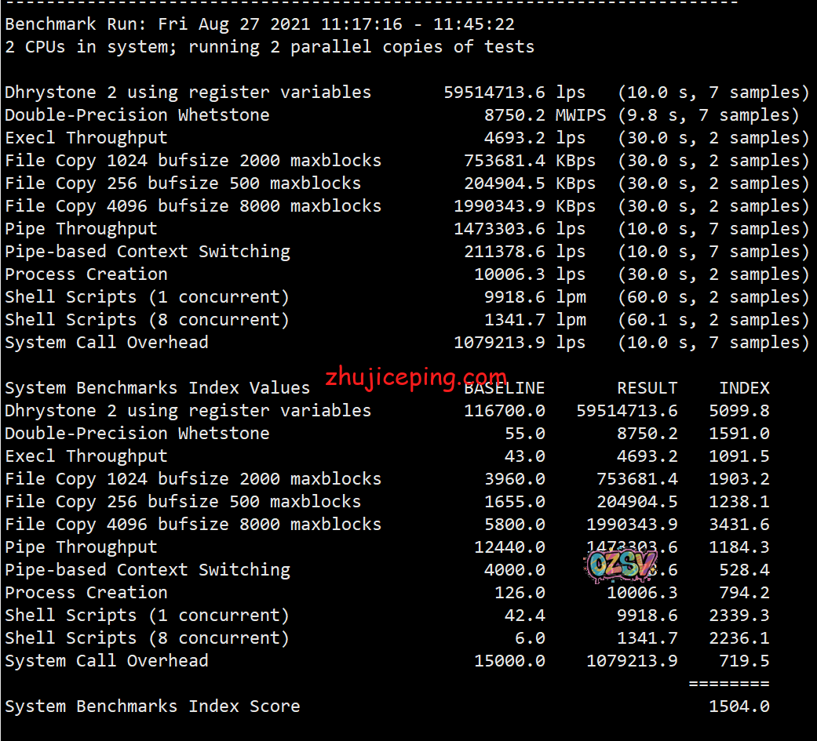
Task: Click the '(9.8 s, 7 samples)' Whetstone timing
Action: click(708, 115)
